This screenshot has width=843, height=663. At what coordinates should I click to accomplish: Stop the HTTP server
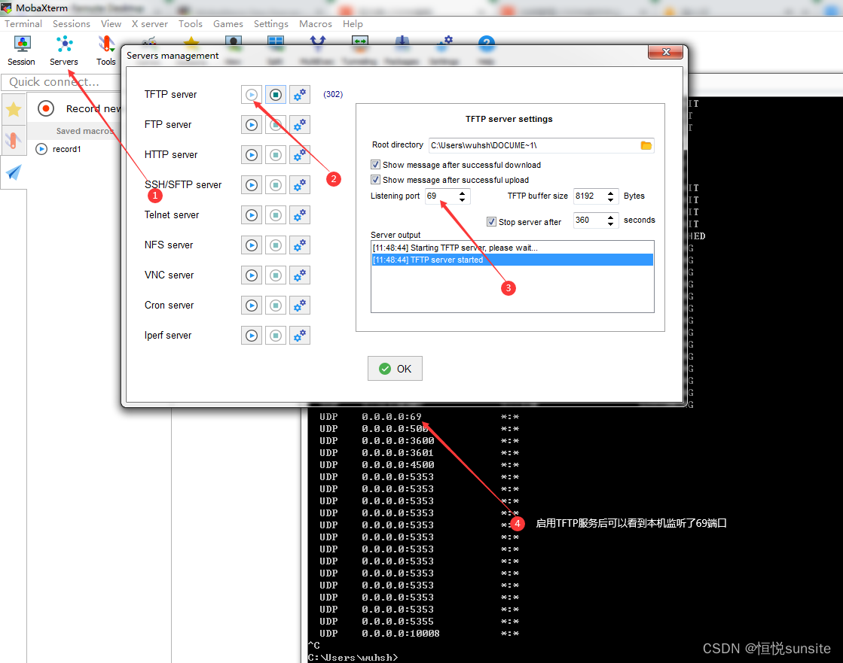point(275,155)
